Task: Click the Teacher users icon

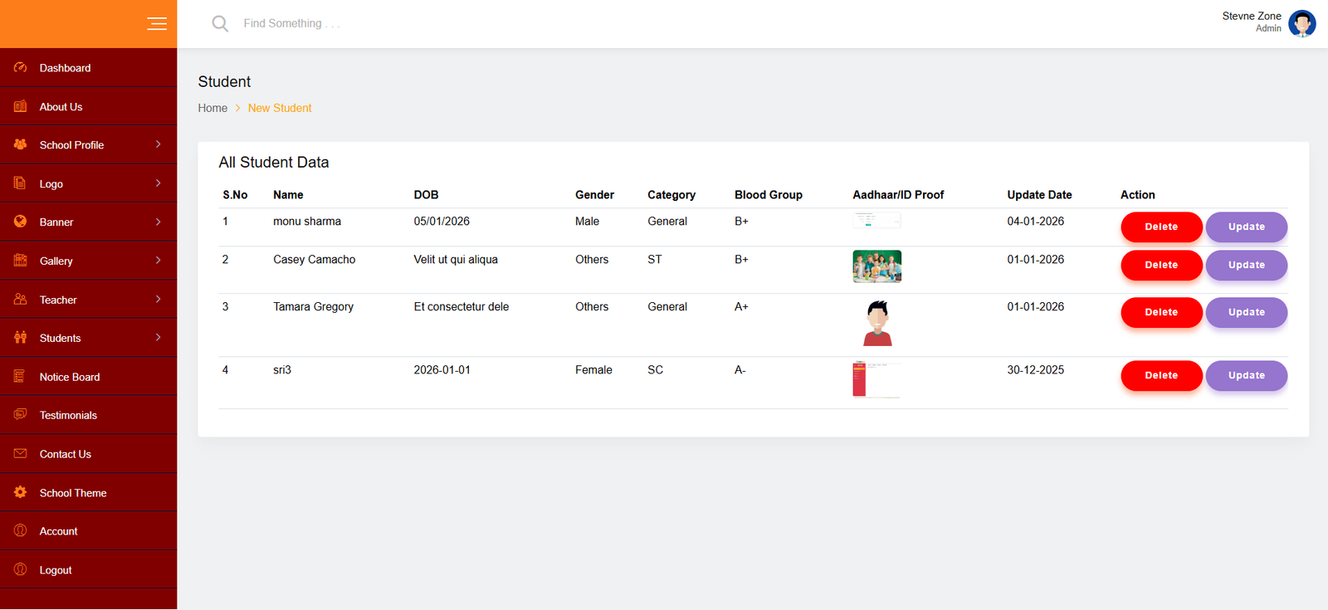Action: 21,300
